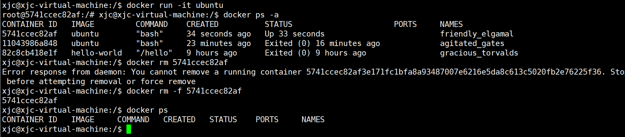Select container ID 11043986a848

30,43
